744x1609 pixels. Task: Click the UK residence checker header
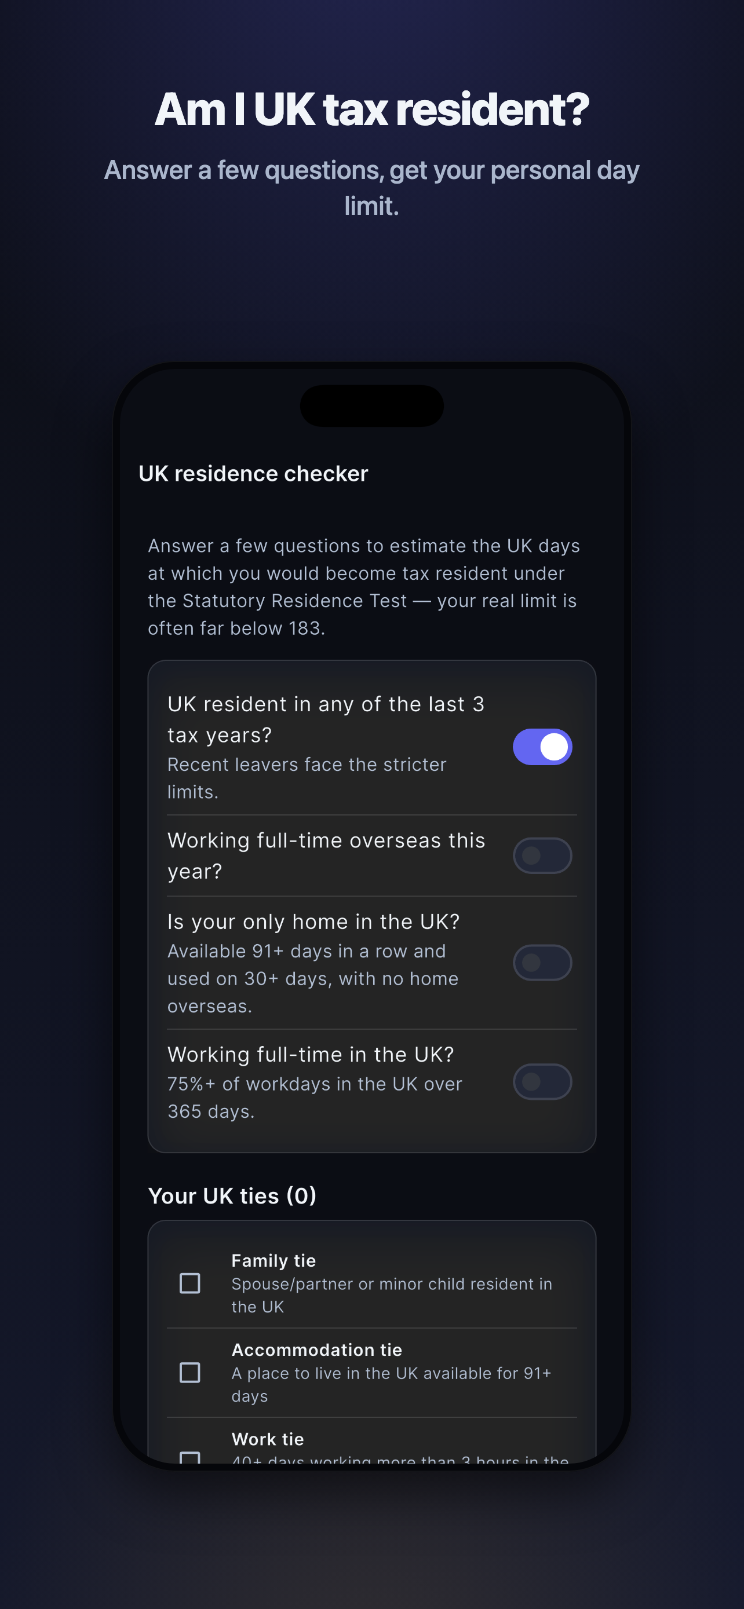(253, 473)
